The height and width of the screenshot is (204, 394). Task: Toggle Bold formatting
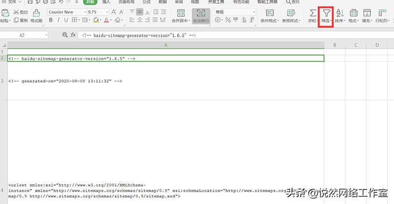(51, 20)
